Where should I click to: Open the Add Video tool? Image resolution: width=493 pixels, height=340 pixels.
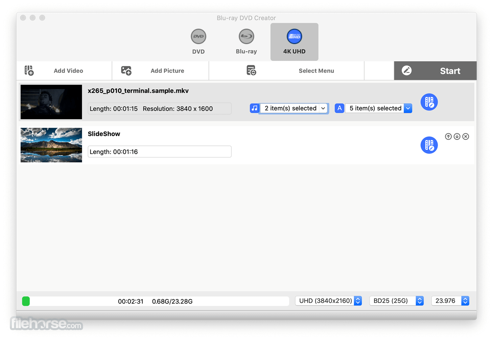point(64,71)
